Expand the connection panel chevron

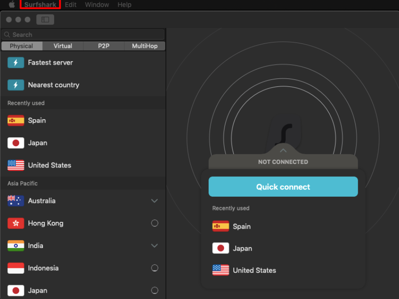(283, 151)
